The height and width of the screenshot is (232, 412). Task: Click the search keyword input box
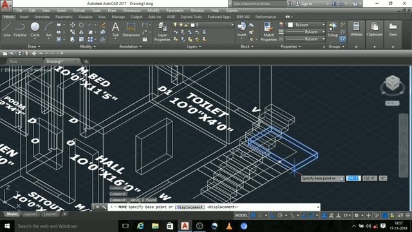click(259, 4)
